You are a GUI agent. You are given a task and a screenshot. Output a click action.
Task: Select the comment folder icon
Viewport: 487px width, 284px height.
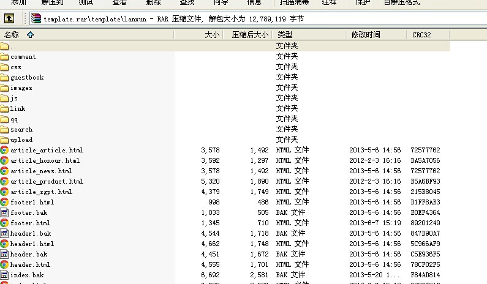[4, 57]
